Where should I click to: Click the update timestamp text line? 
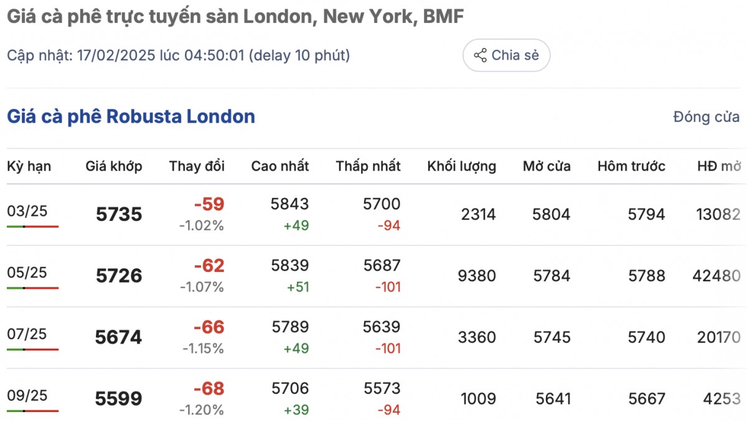[178, 55]
